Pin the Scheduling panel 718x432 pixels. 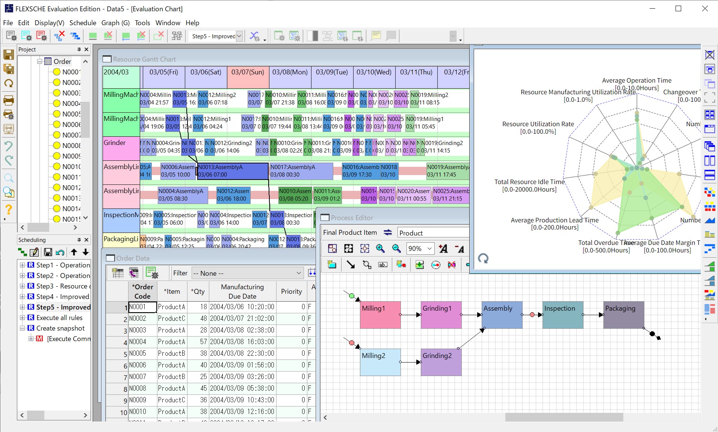pyautogui.click(x=79, y=240)
